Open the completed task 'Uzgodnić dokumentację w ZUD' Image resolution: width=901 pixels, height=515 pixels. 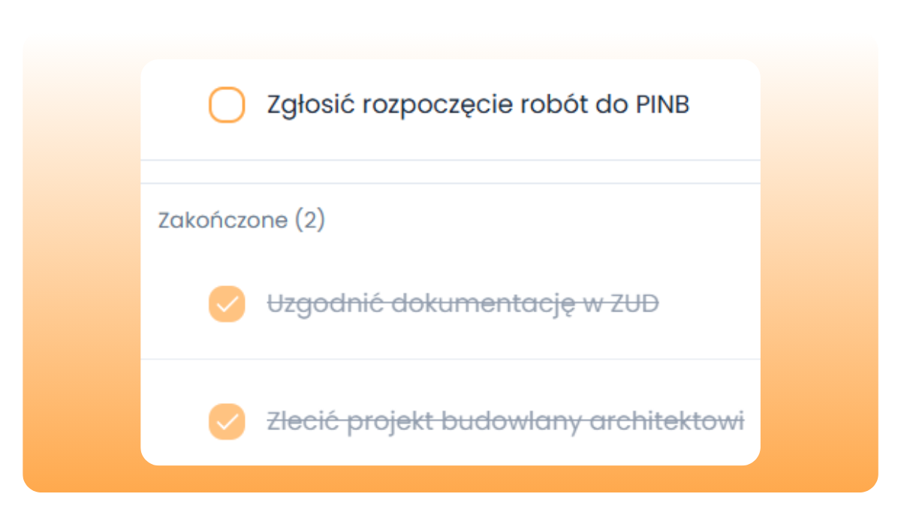coord(463,304)
